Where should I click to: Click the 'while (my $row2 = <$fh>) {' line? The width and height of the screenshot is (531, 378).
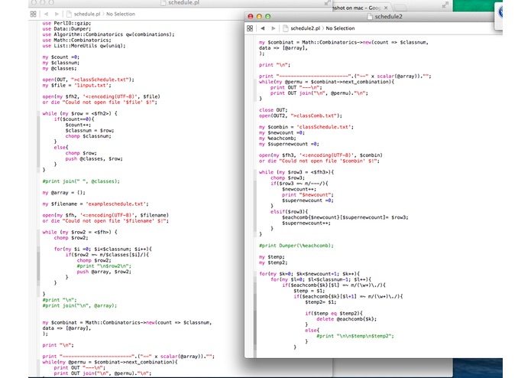[79, 232]
